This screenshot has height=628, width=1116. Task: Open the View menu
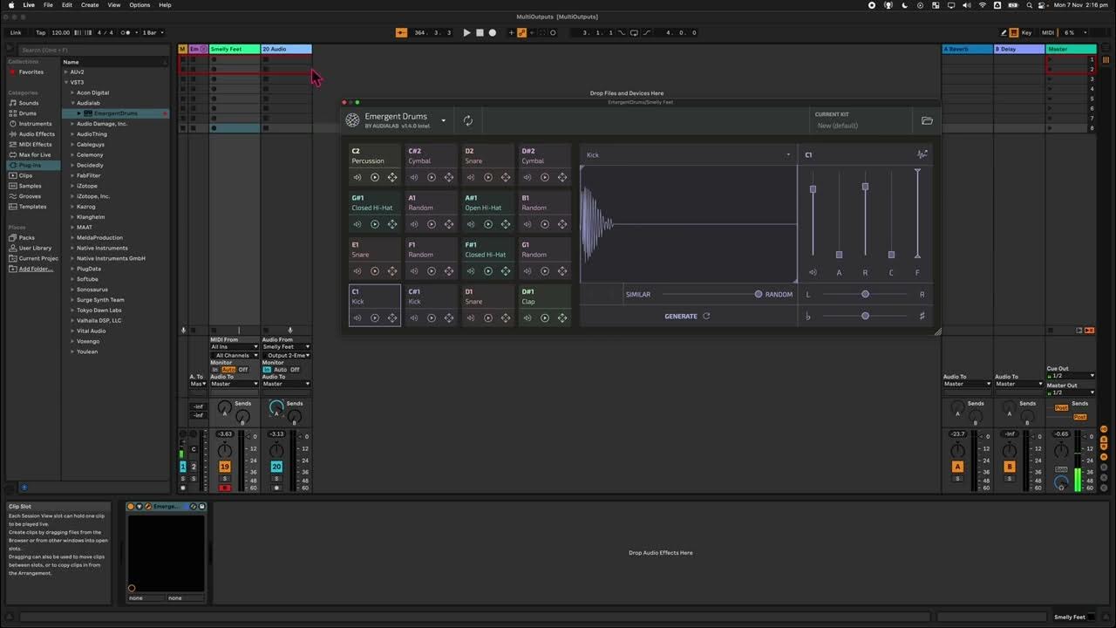[x=114, y=5]
